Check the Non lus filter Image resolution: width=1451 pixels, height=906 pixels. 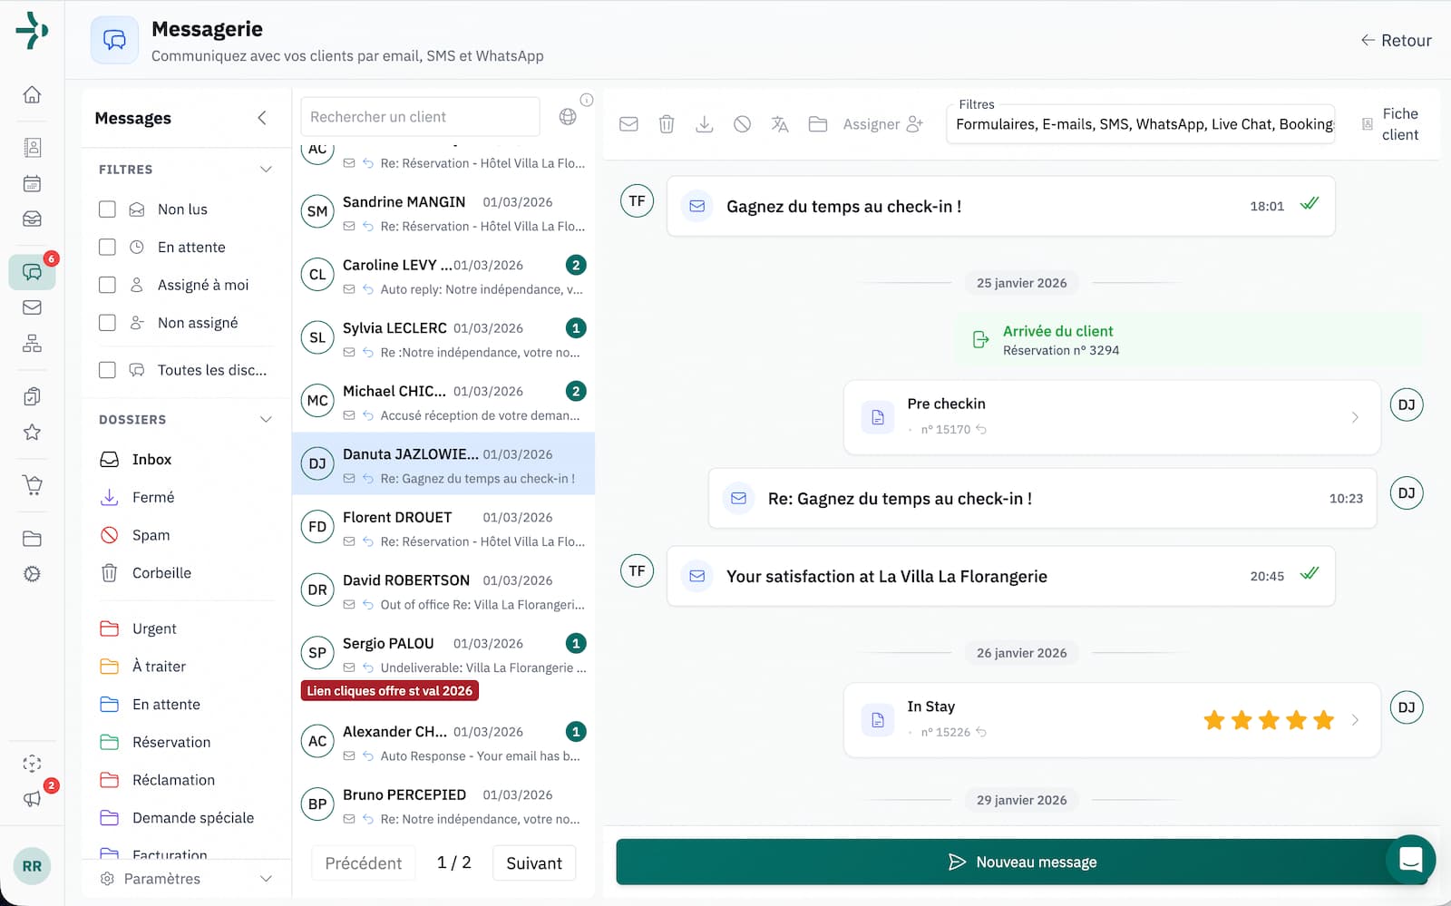[107, 209]
